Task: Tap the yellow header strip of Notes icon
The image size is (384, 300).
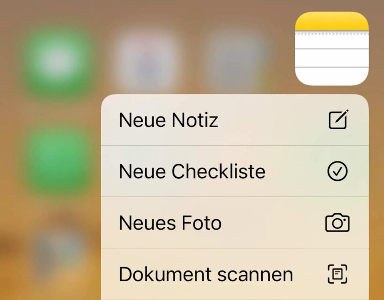Action: (332, 21)
